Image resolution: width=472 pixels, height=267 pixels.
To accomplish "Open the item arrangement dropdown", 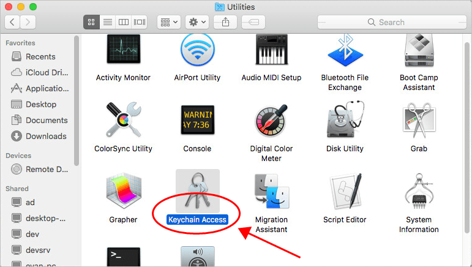I will [x=169, y=22].
